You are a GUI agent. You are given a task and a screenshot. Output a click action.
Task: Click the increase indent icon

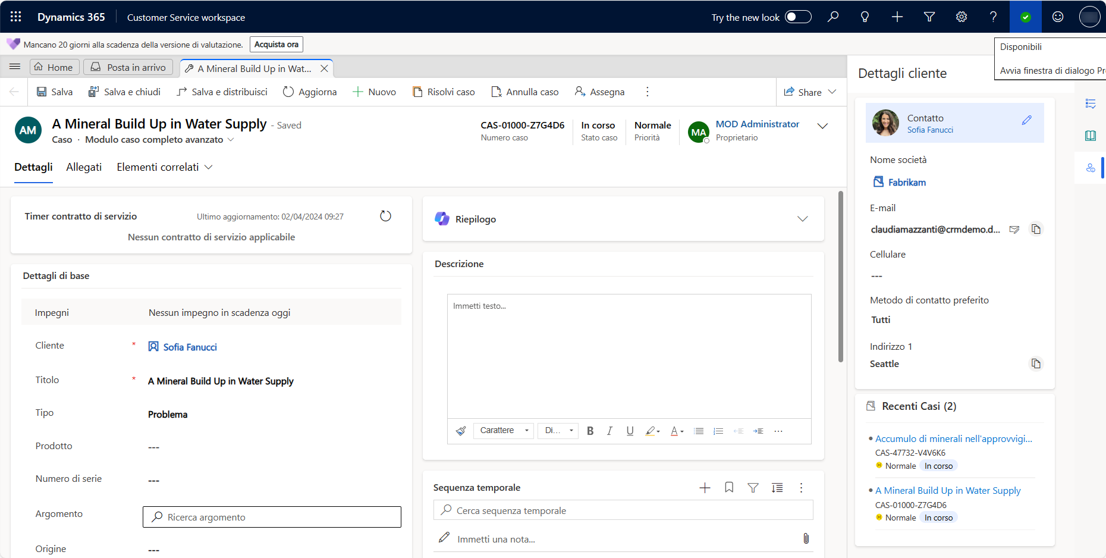click(x=758, y=431)
